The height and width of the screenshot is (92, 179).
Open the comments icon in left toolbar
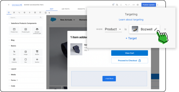click(x=40, y=12)
